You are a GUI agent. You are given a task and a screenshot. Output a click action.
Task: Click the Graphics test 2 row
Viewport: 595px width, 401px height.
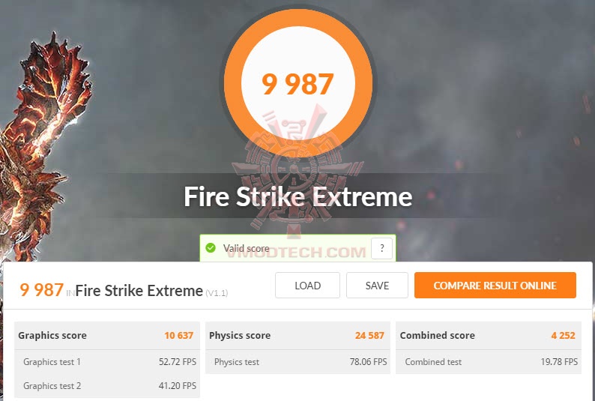(x=107, y=386)
